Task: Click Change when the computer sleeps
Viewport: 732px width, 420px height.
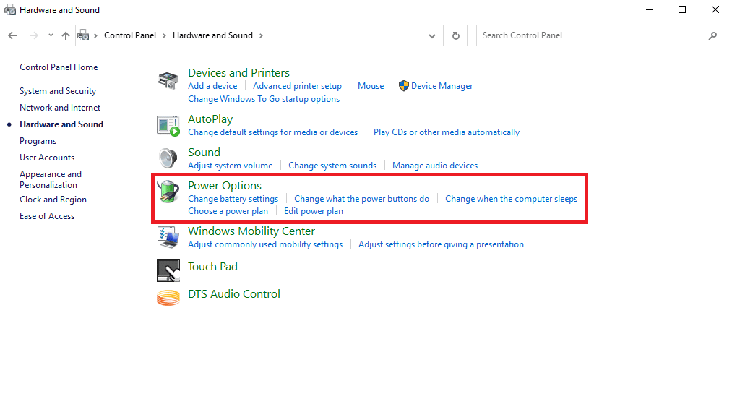Action: [x=511, y=199]
